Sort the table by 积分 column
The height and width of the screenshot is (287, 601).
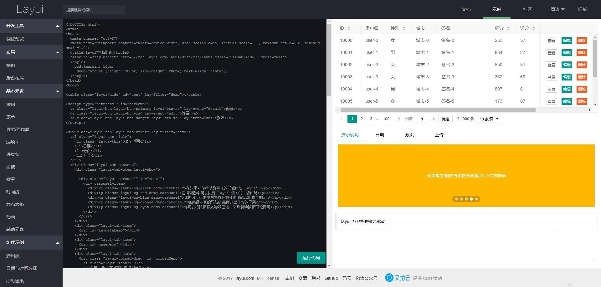click(508, 28)
